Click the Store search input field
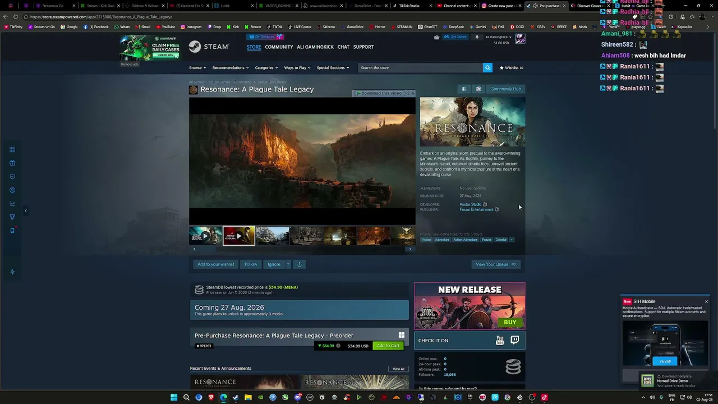 pos(420,67)
